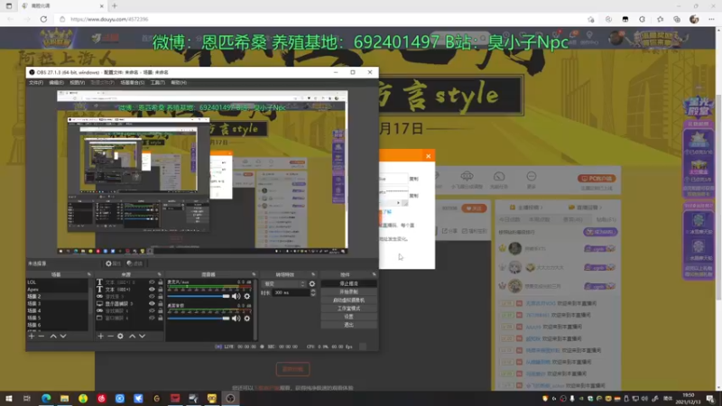Image resolution: width=722 pixels, height=406 pixels.
Task: Mute the first audio mixer channel
Action: (x=236, y=297)
